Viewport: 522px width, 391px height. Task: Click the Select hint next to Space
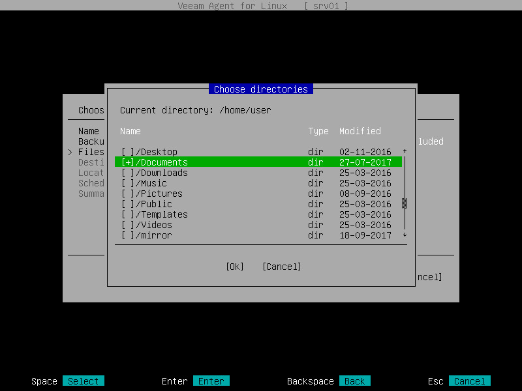coord(83,381)
